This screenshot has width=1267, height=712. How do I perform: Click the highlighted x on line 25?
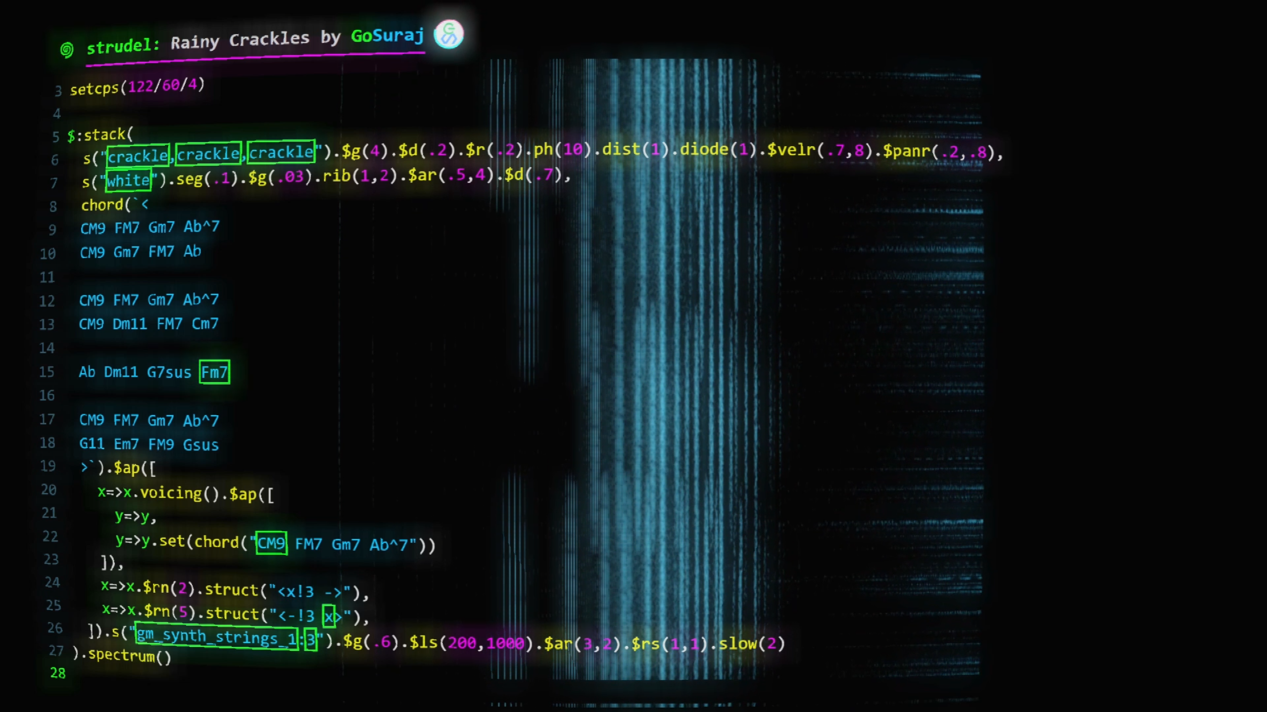pos(329,616)
